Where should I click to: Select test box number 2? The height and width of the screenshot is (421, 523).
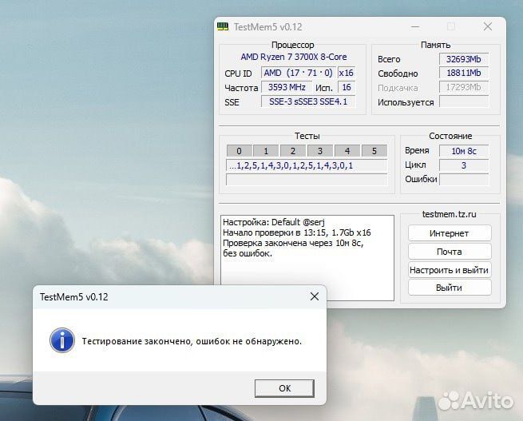[x=293, y=151]
